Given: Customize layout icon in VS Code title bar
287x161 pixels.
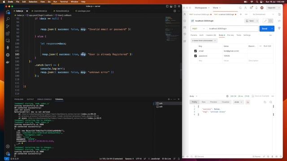Looking at the screenshot, I should [x=179, y=6].
